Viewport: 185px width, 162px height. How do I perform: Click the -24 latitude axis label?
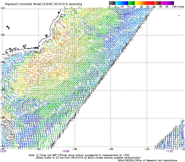pyautogui.click(x=2, y=62)
